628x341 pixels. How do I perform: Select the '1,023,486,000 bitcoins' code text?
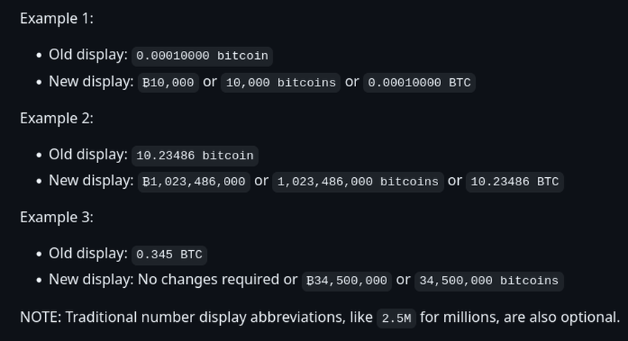[358, 182]
